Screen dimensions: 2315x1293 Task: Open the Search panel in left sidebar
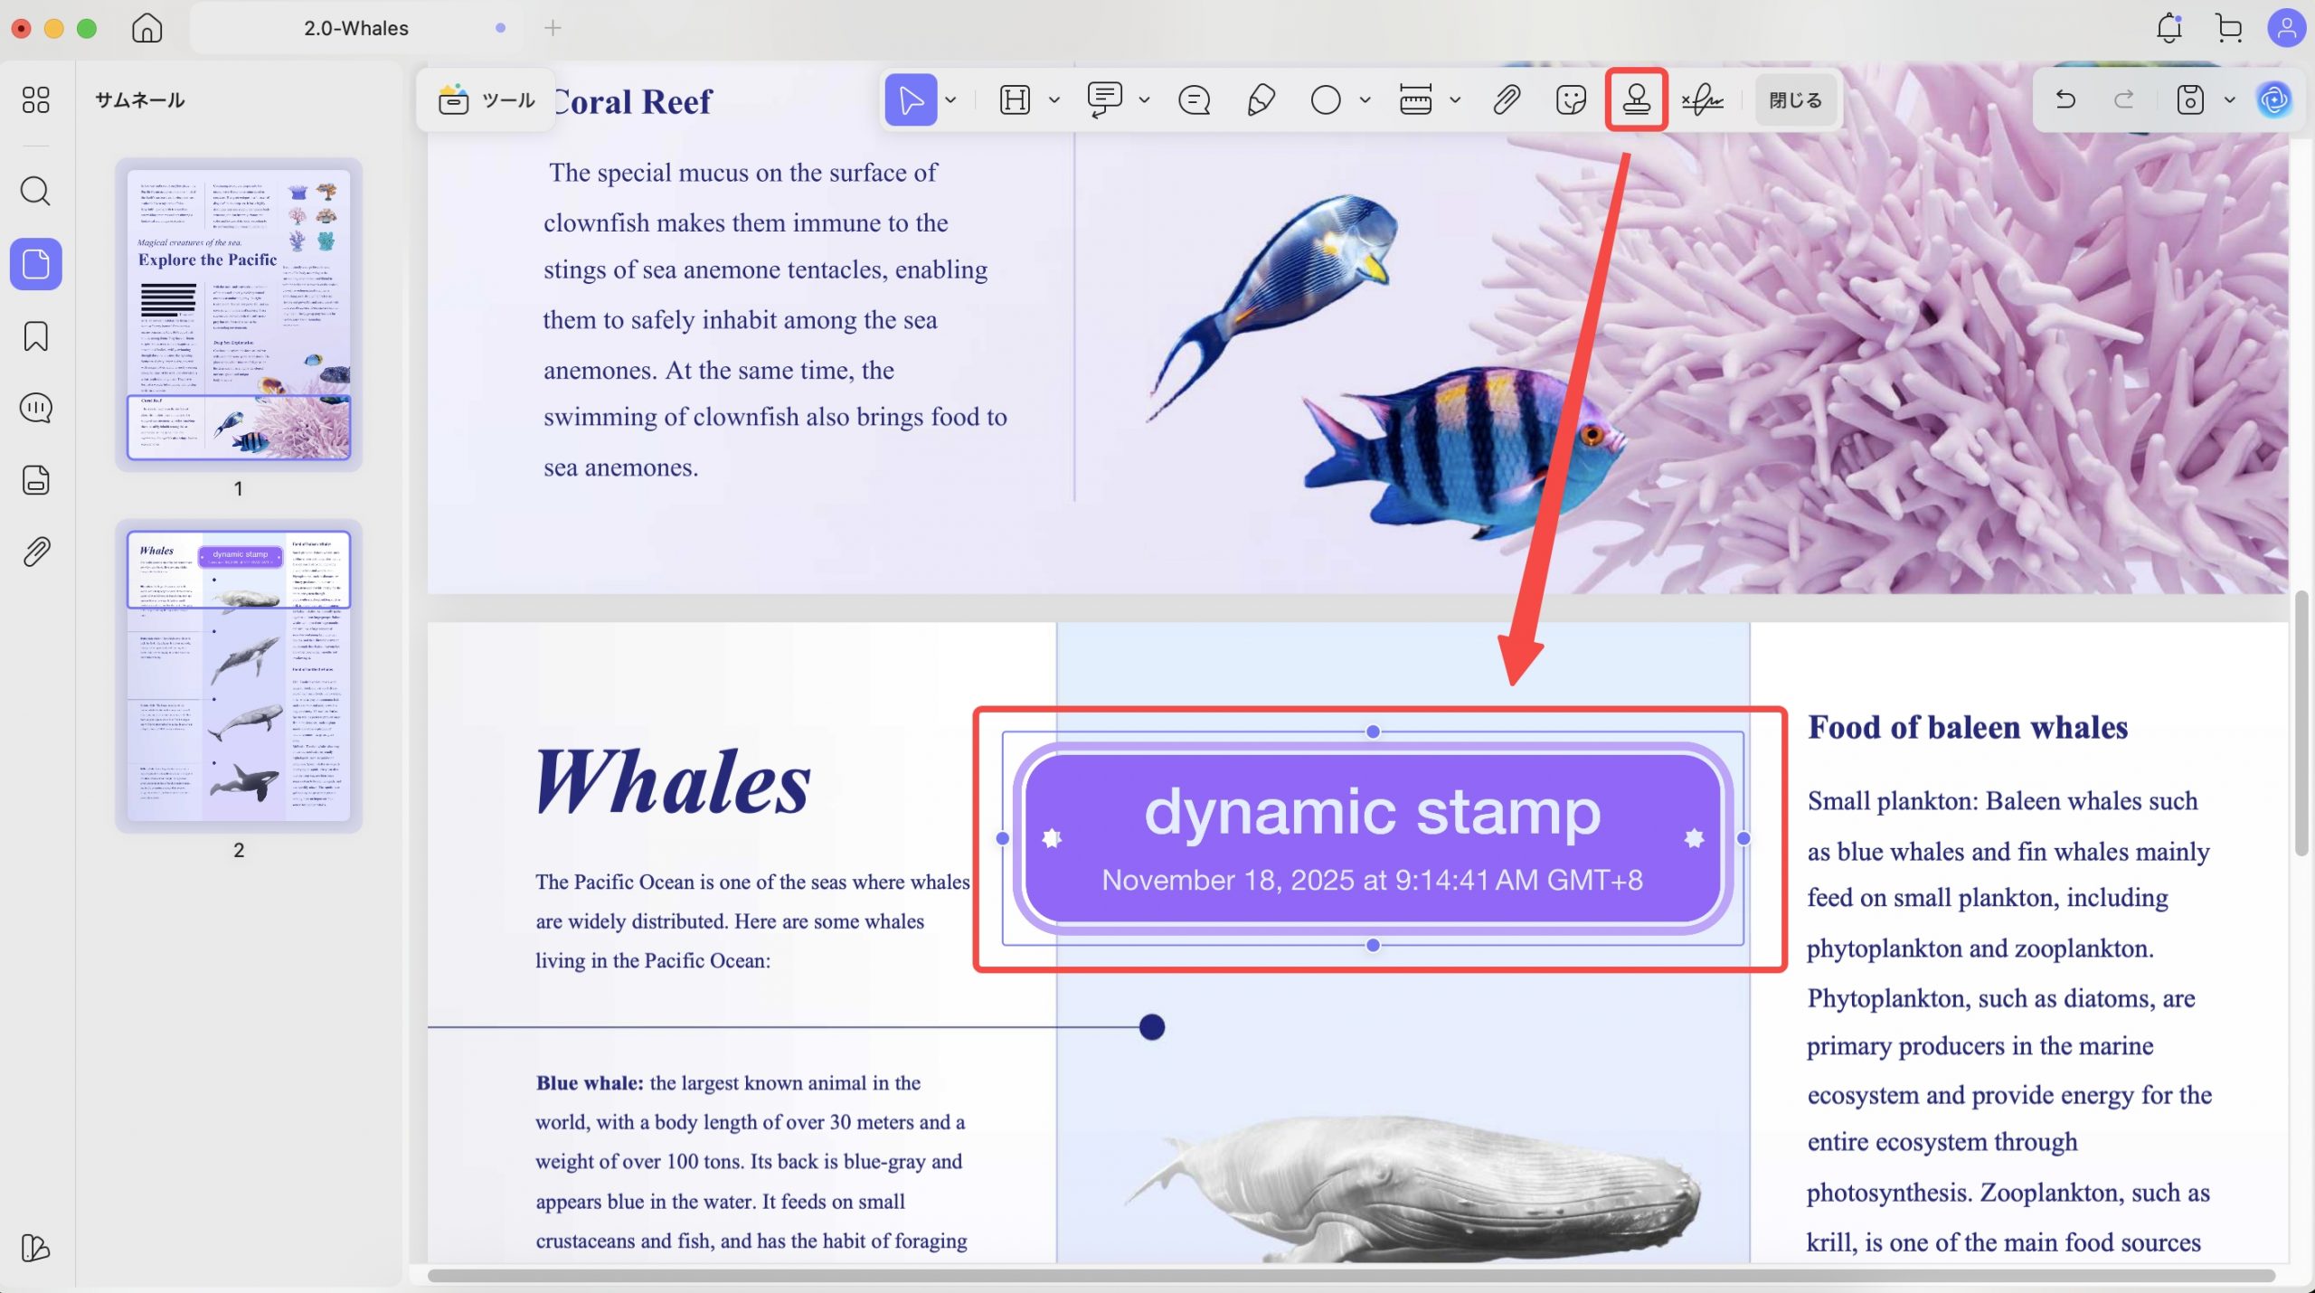coord(35,191)
